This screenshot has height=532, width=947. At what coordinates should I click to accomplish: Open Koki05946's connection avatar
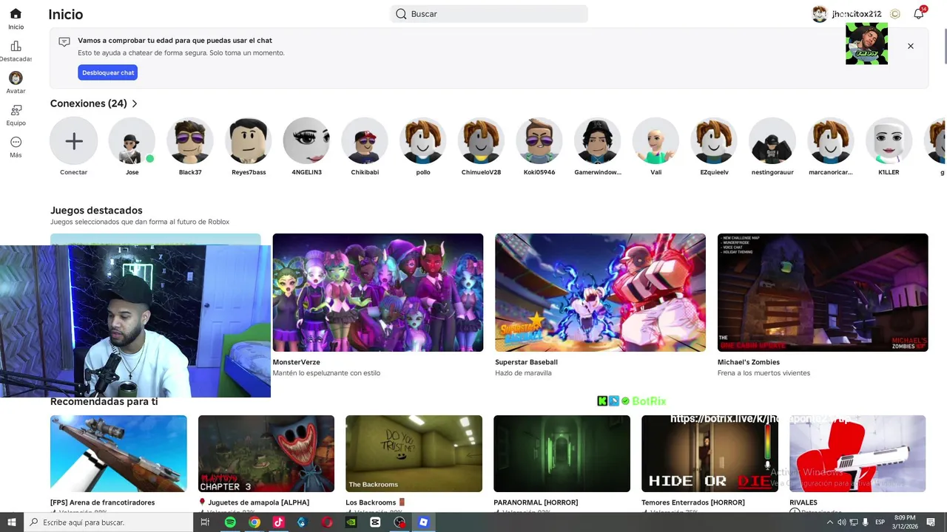[x=539, y=140]
